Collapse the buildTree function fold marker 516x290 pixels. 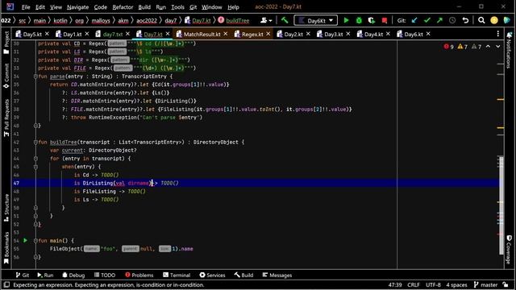(35, 143)
